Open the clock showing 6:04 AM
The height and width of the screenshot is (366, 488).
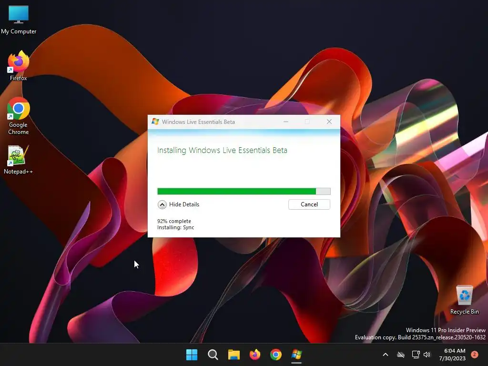pos(452,355)
